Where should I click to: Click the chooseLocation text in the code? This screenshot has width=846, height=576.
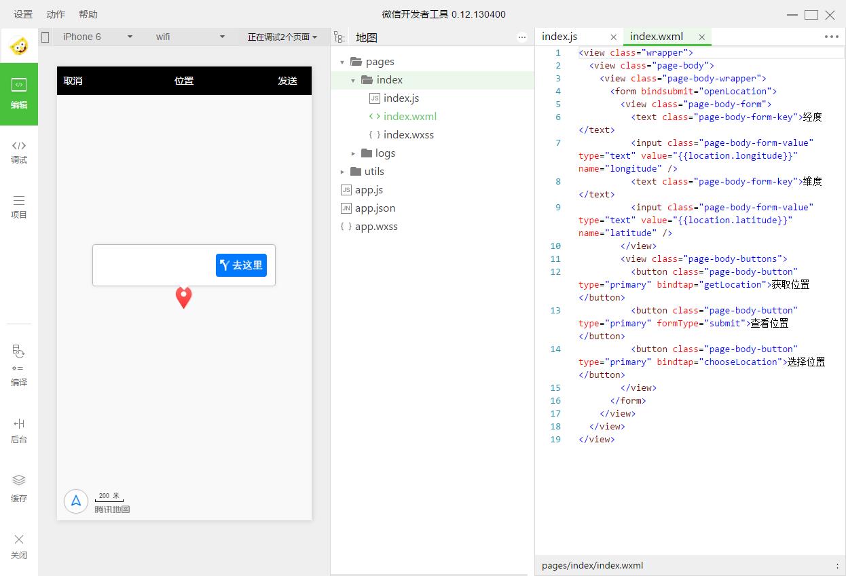(x=740, y=362)
